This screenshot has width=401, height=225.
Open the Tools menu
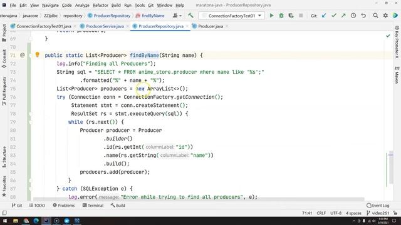click(x=140, y=5)
